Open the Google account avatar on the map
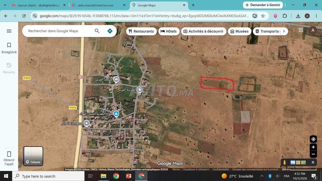This screenshot has width=322, height=181. (x=313, y=30)
